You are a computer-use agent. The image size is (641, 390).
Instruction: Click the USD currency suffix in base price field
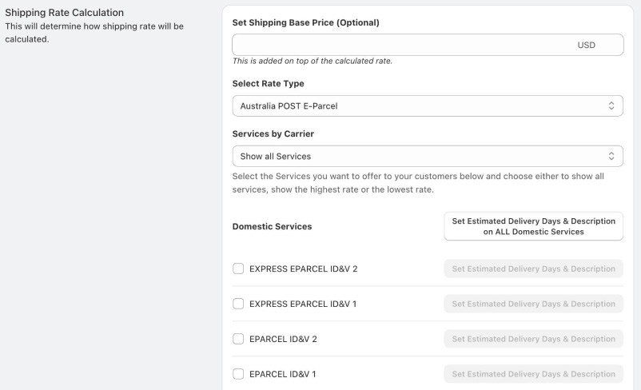(586, 45)
